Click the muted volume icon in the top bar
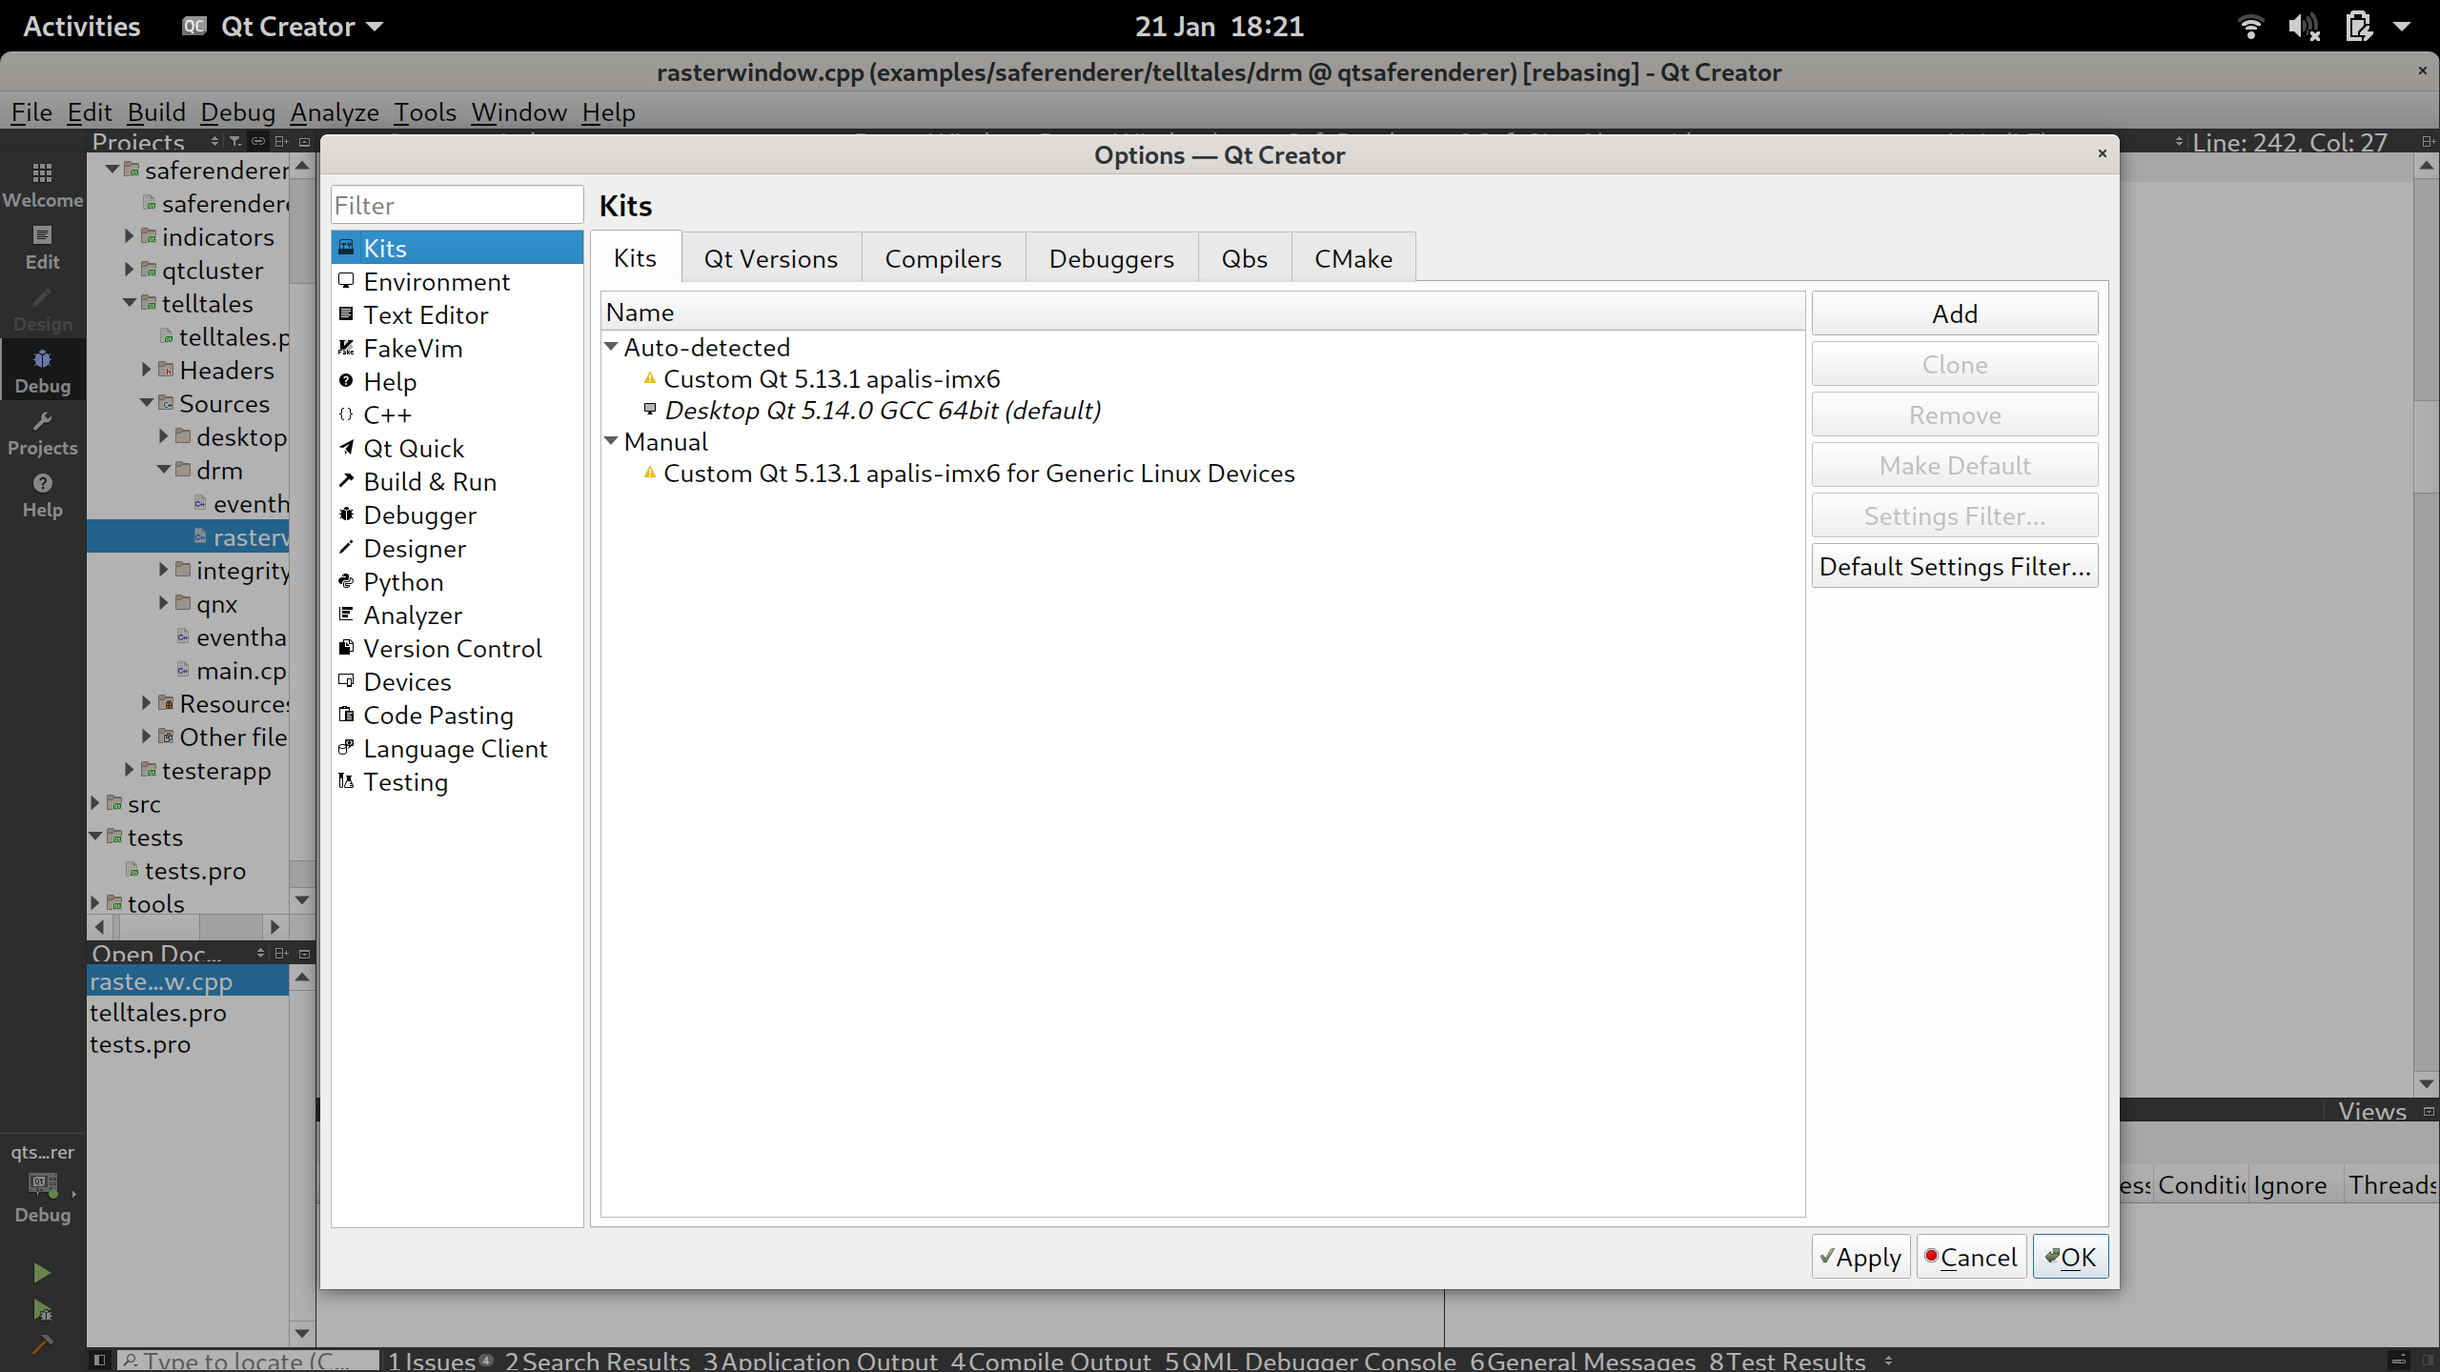 tap(2303, 27)
